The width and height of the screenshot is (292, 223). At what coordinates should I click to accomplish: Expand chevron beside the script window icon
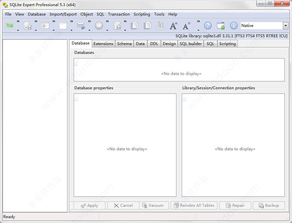tap(54, 21)
